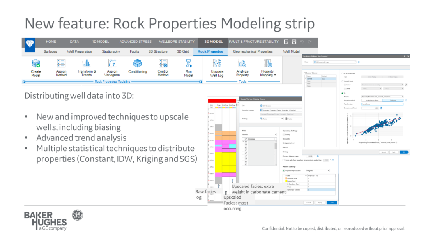Click the Correlation coefficient input field
The width and height of the screenshot is (421, 237).
pos(370,108)
